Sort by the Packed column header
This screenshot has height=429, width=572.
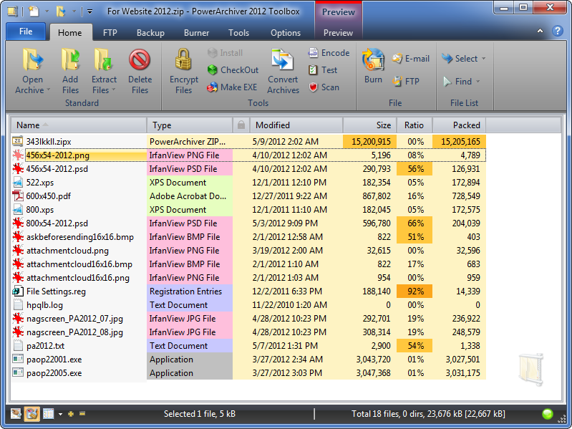tap(459, 125)
